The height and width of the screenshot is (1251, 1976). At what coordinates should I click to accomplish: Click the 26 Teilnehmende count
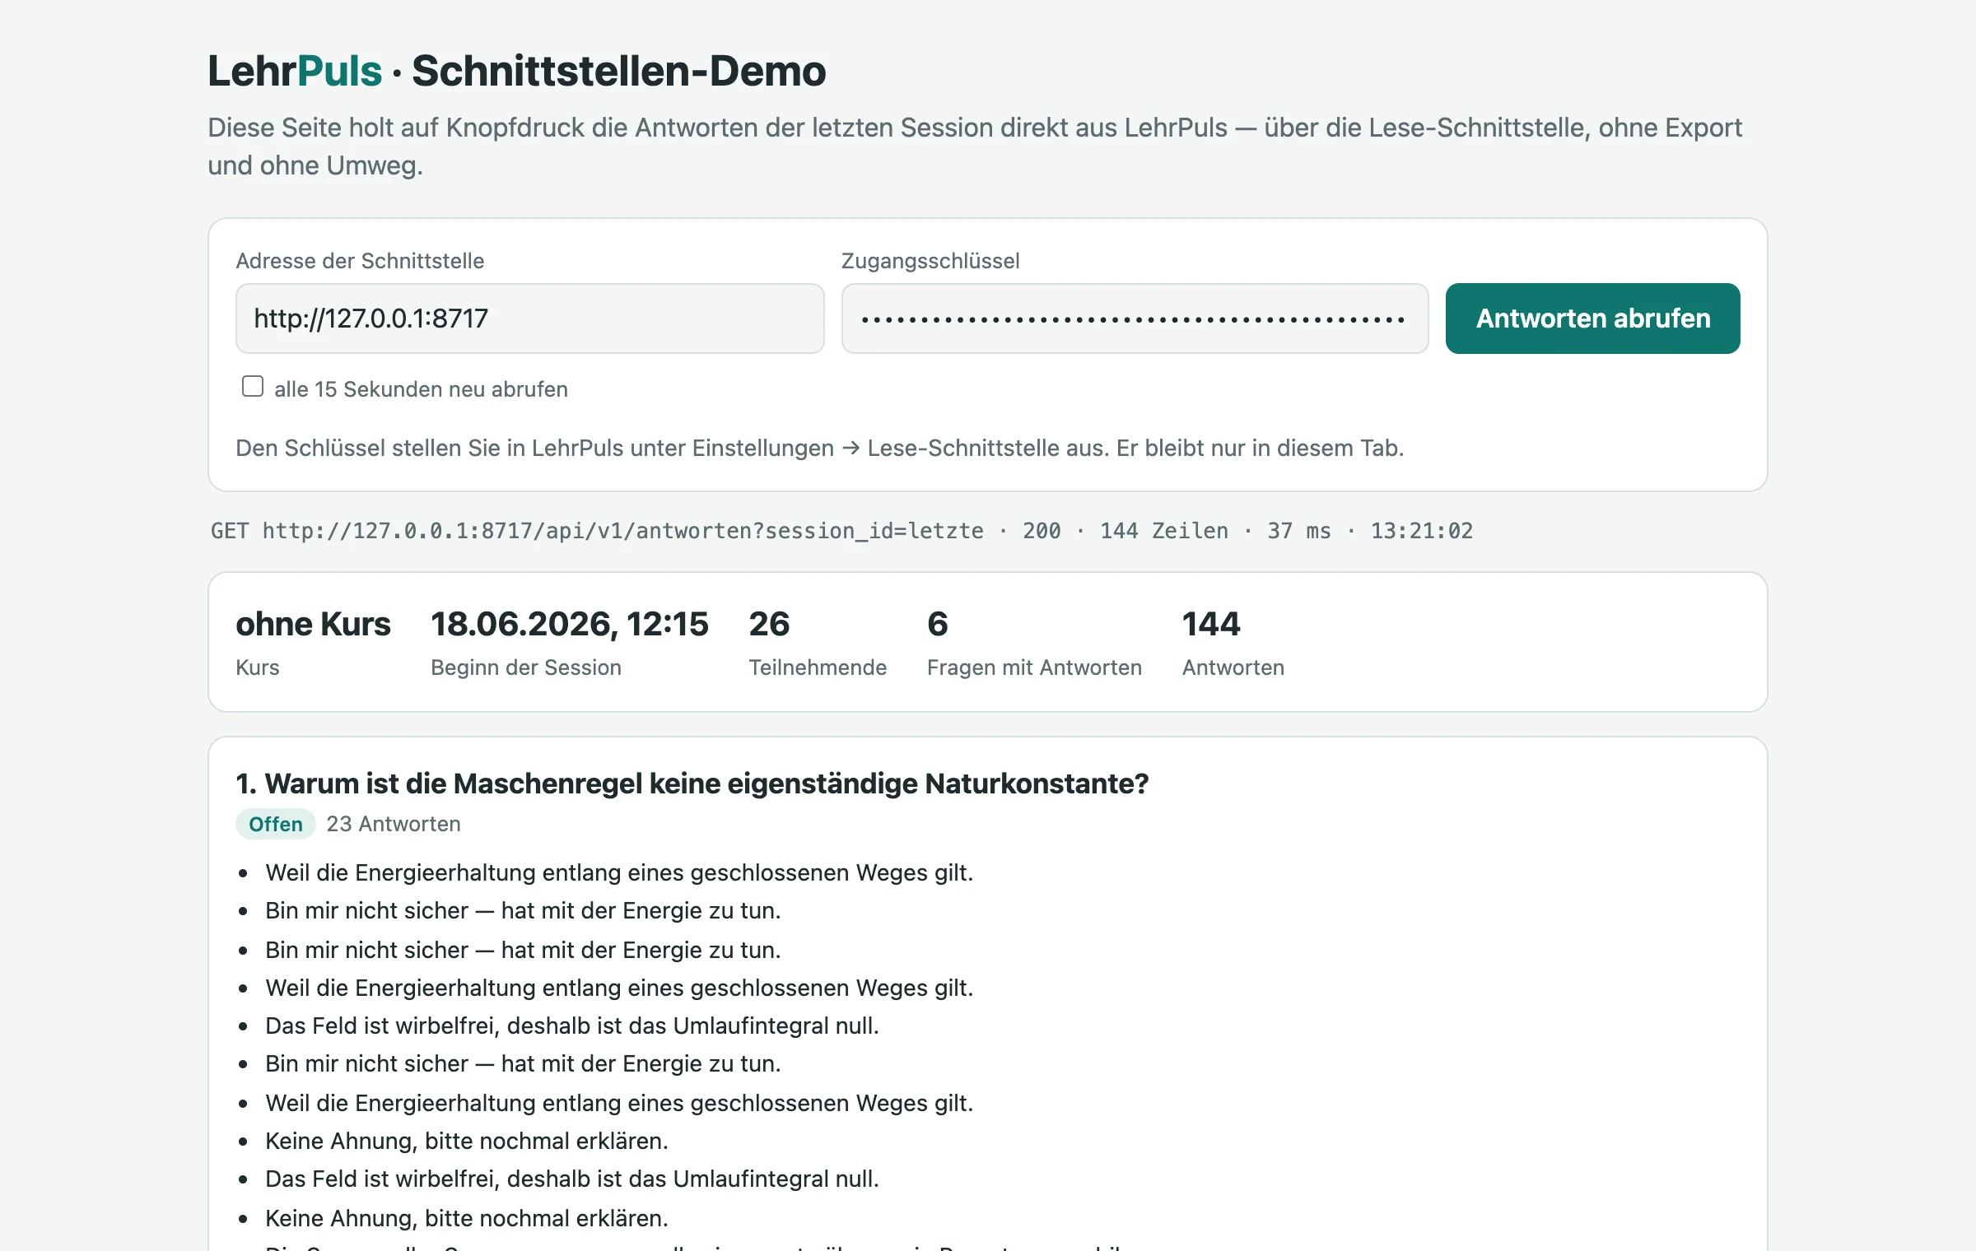[769, 624]
